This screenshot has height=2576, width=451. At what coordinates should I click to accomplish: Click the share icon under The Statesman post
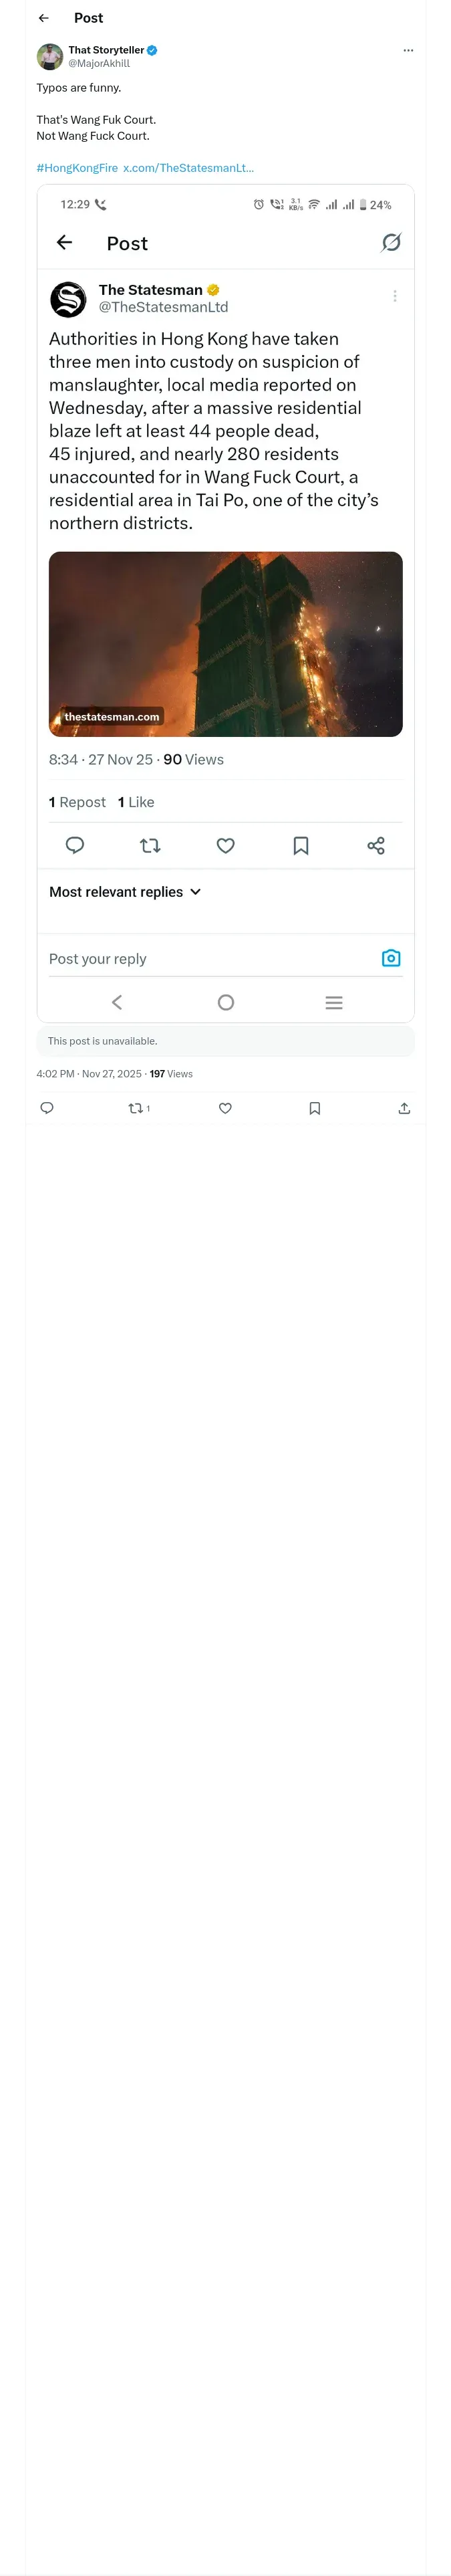coord(376,846)
